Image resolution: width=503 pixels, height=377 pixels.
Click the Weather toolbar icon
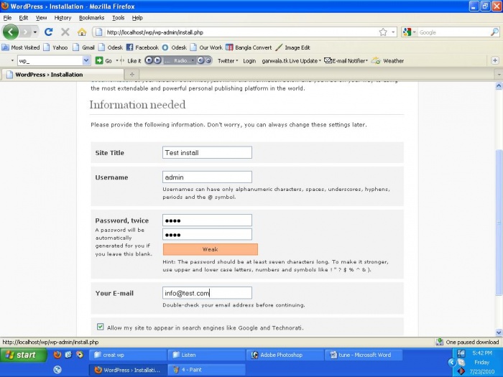point(376,60)
